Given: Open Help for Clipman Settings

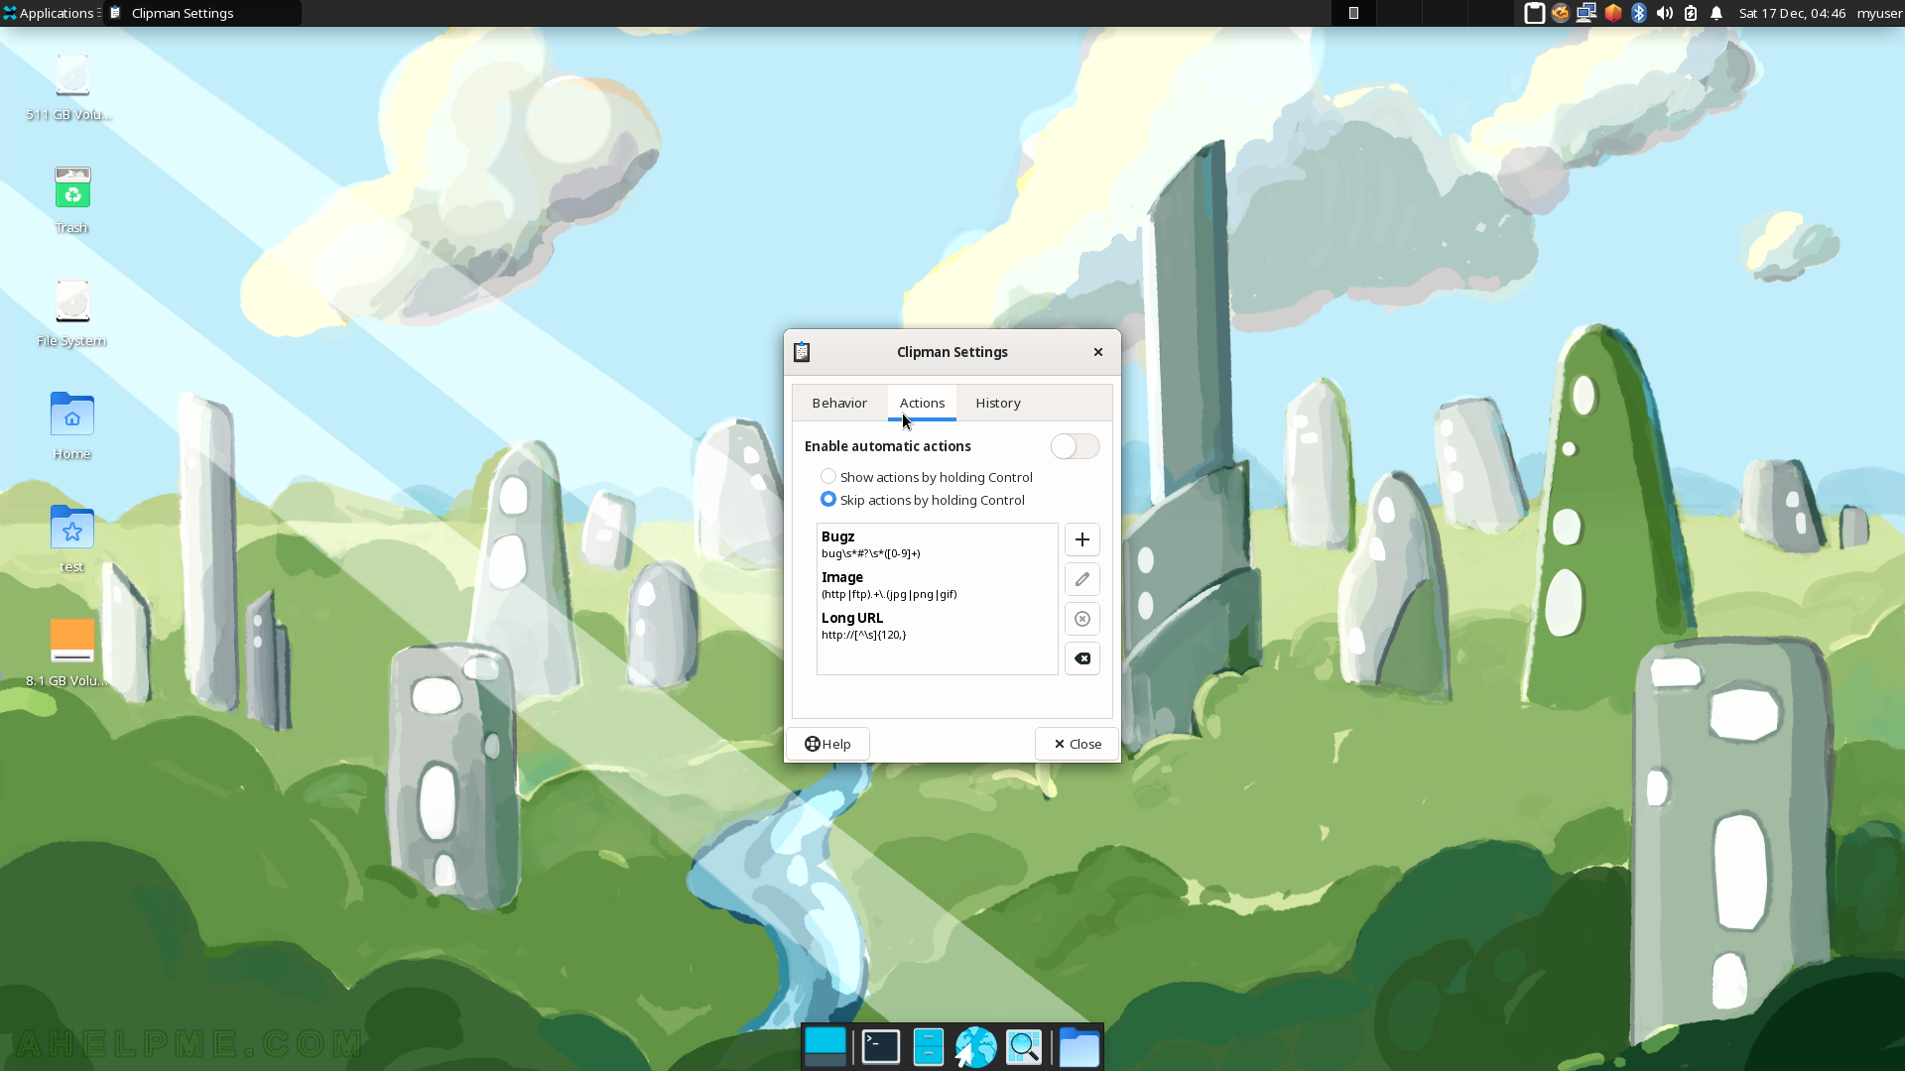Looking at the screenshot, I should pos(827,744).
